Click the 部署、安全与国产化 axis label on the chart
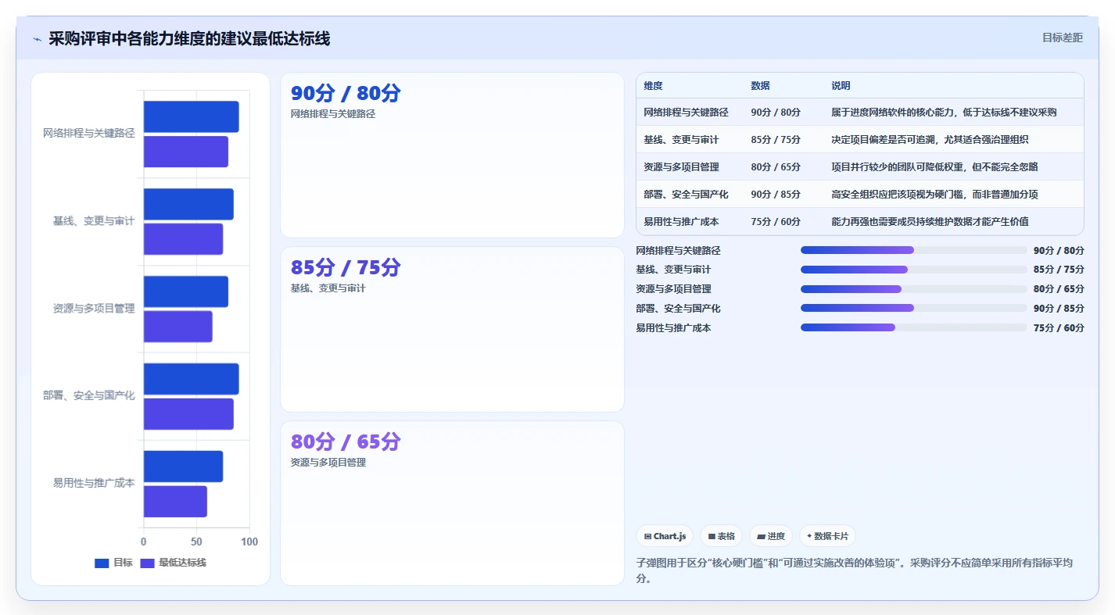 click(89, 395)
